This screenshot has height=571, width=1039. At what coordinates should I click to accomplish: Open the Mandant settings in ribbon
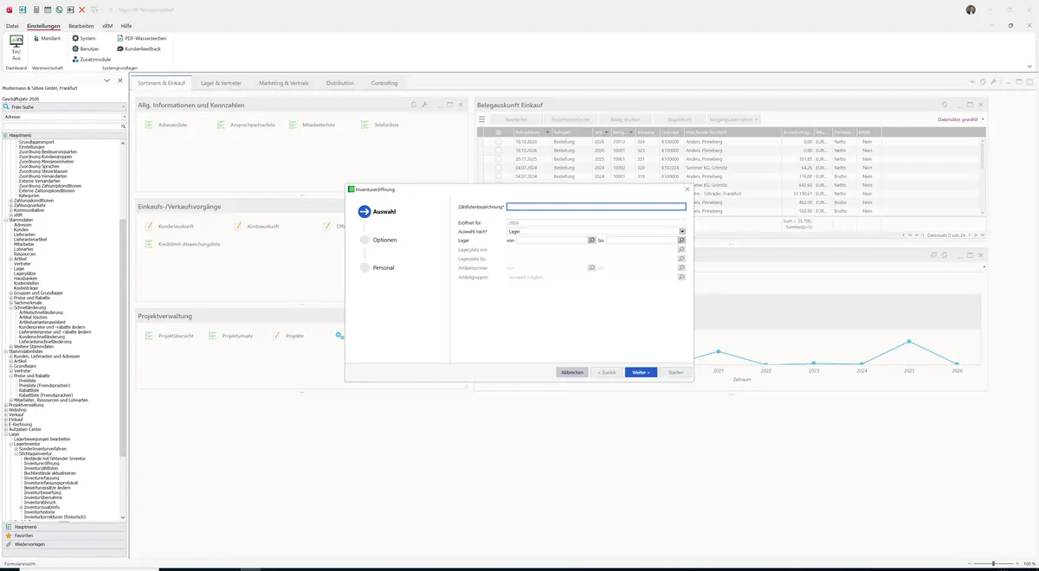click(x=46, y=38)
